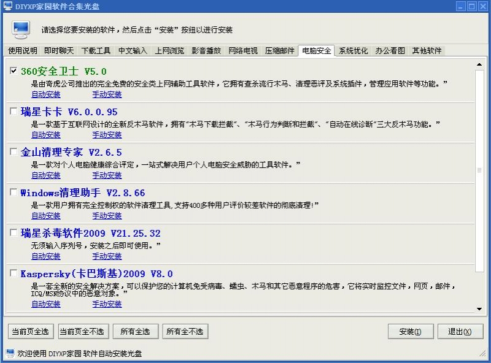This screenshot has width=491, height=363.
Task: Click the 瑞星杀毒软件2009 V21.25.32 title
Action: (x=90, y=233)
